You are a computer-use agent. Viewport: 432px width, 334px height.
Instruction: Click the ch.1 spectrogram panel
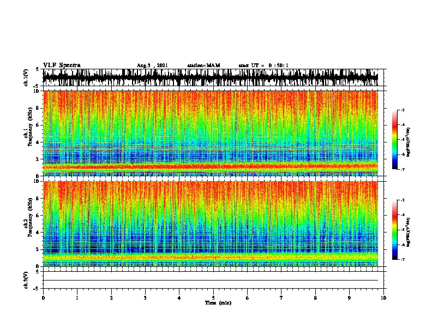click(211, 133)
